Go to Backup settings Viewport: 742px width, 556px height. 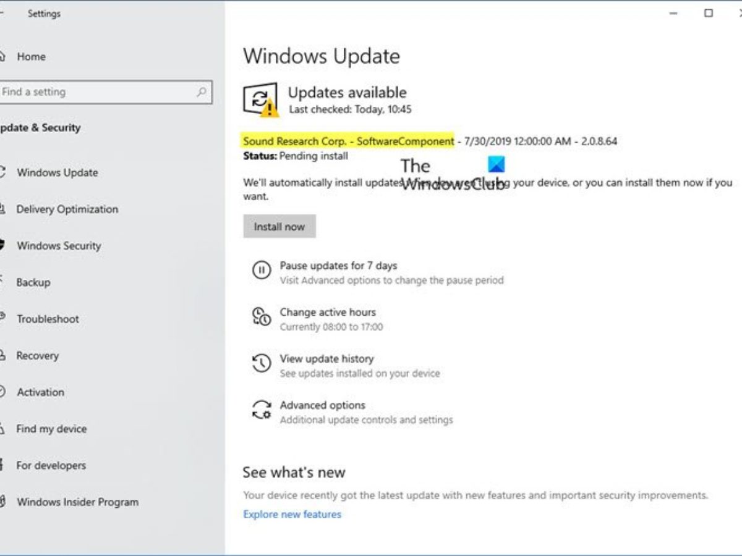pos(33,282)
